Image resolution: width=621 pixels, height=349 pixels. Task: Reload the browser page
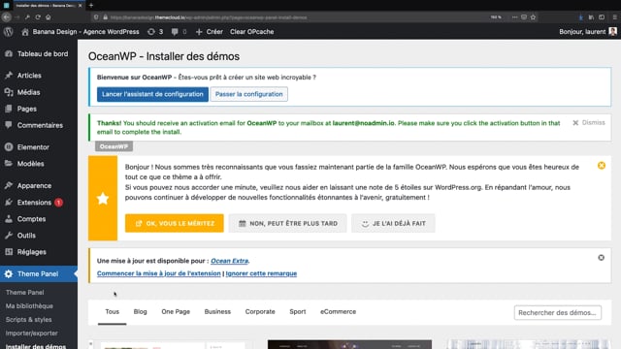[x=38, y=17]
